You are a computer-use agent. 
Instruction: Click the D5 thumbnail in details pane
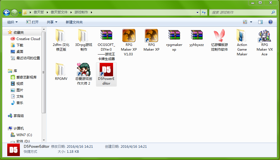tap(14, 150)
